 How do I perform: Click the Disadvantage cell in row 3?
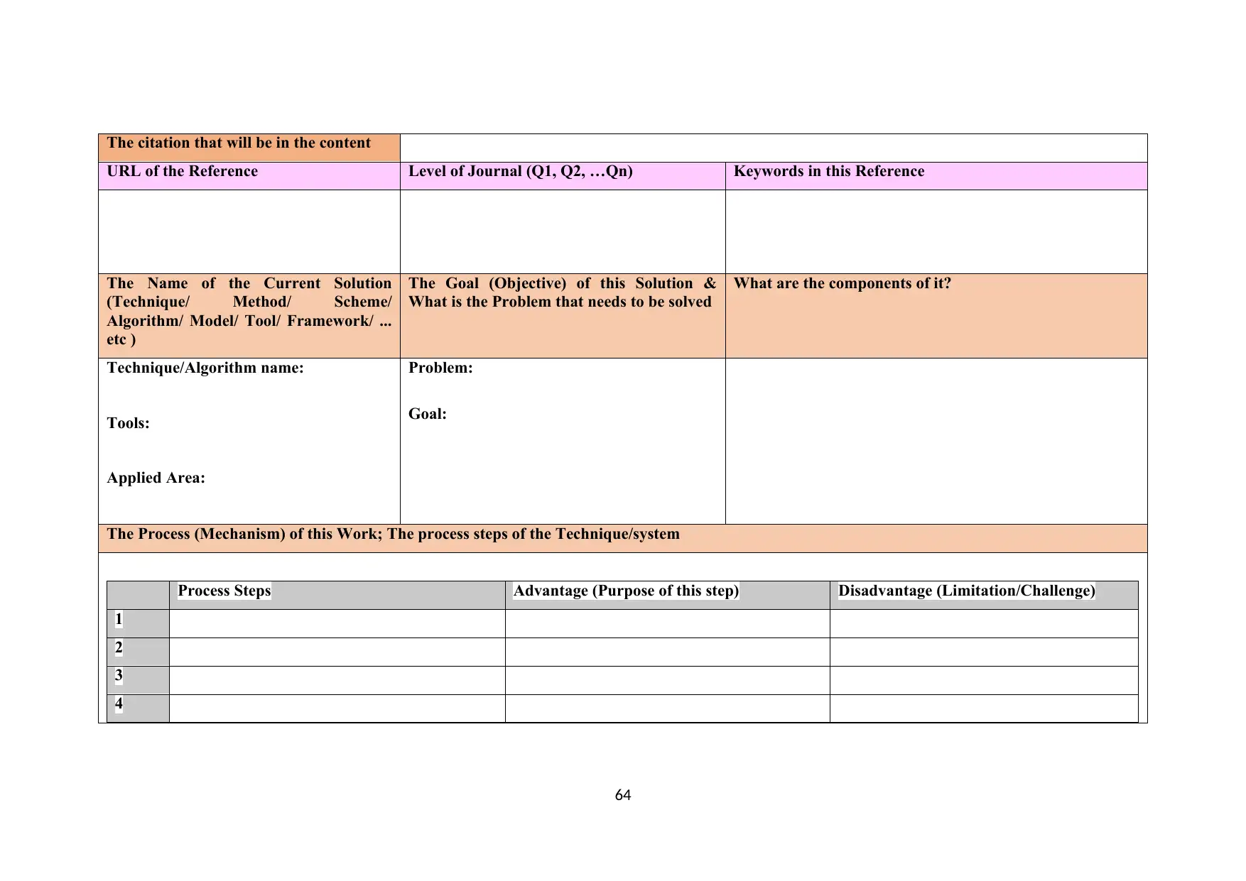[x=984, y=680]
